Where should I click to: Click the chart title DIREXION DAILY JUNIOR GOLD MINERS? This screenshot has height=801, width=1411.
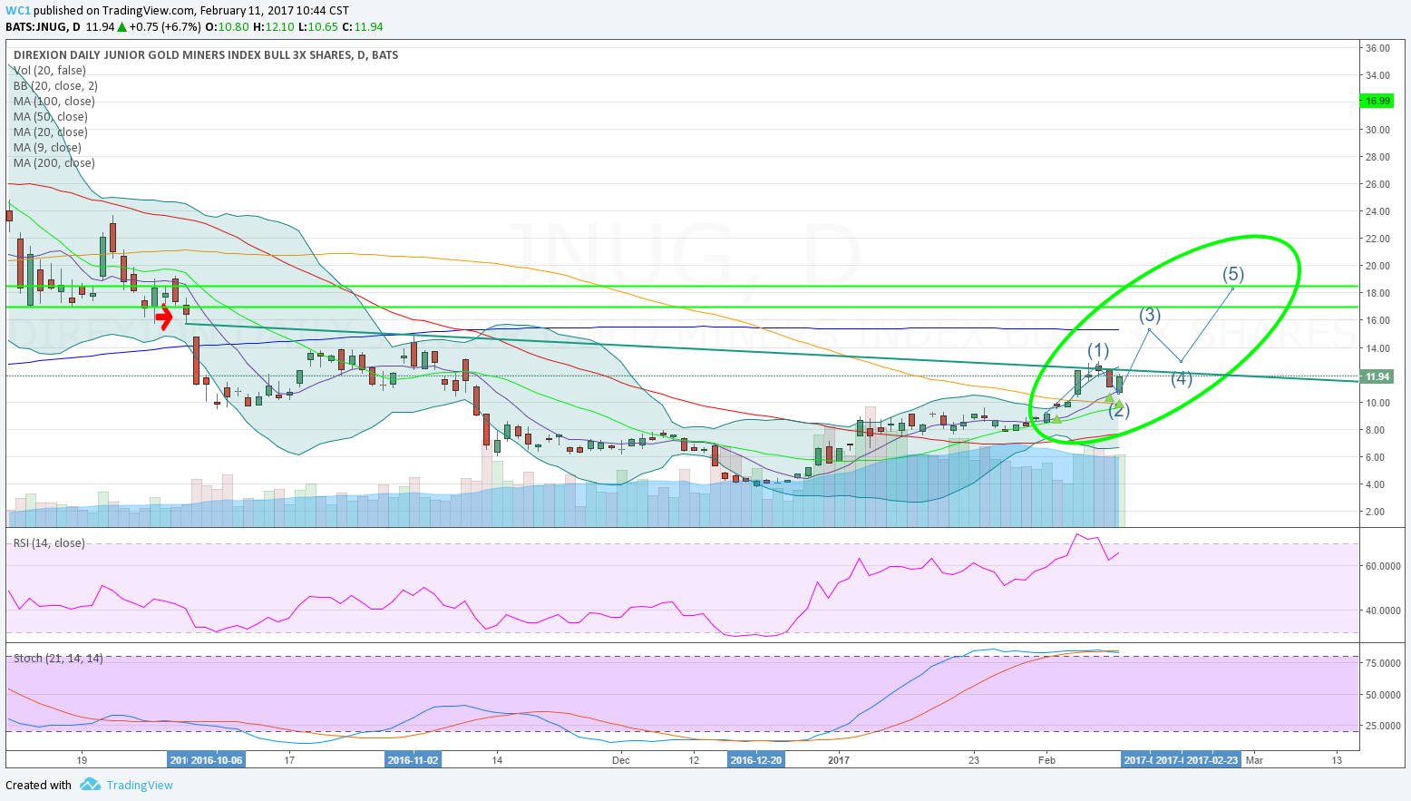205,55
